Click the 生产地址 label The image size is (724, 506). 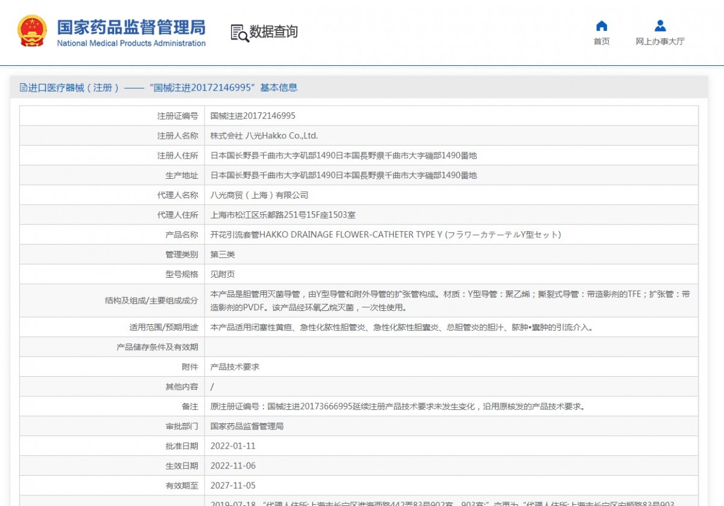tap(182, 176)
